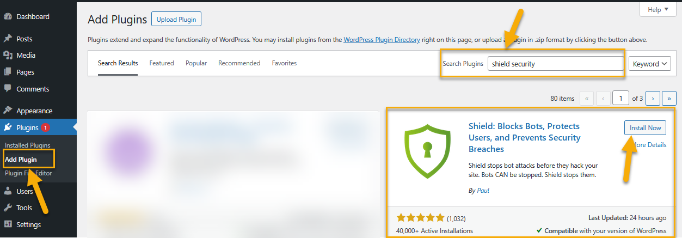Go to next page of results
The height and width of the screenshot is (238, 682).
(x=653, y=99)
